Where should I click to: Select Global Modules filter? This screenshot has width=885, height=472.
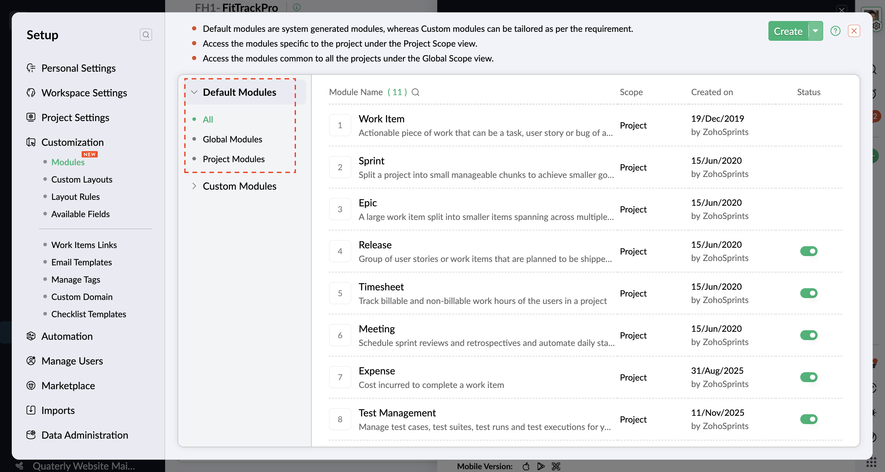[232, 139]
